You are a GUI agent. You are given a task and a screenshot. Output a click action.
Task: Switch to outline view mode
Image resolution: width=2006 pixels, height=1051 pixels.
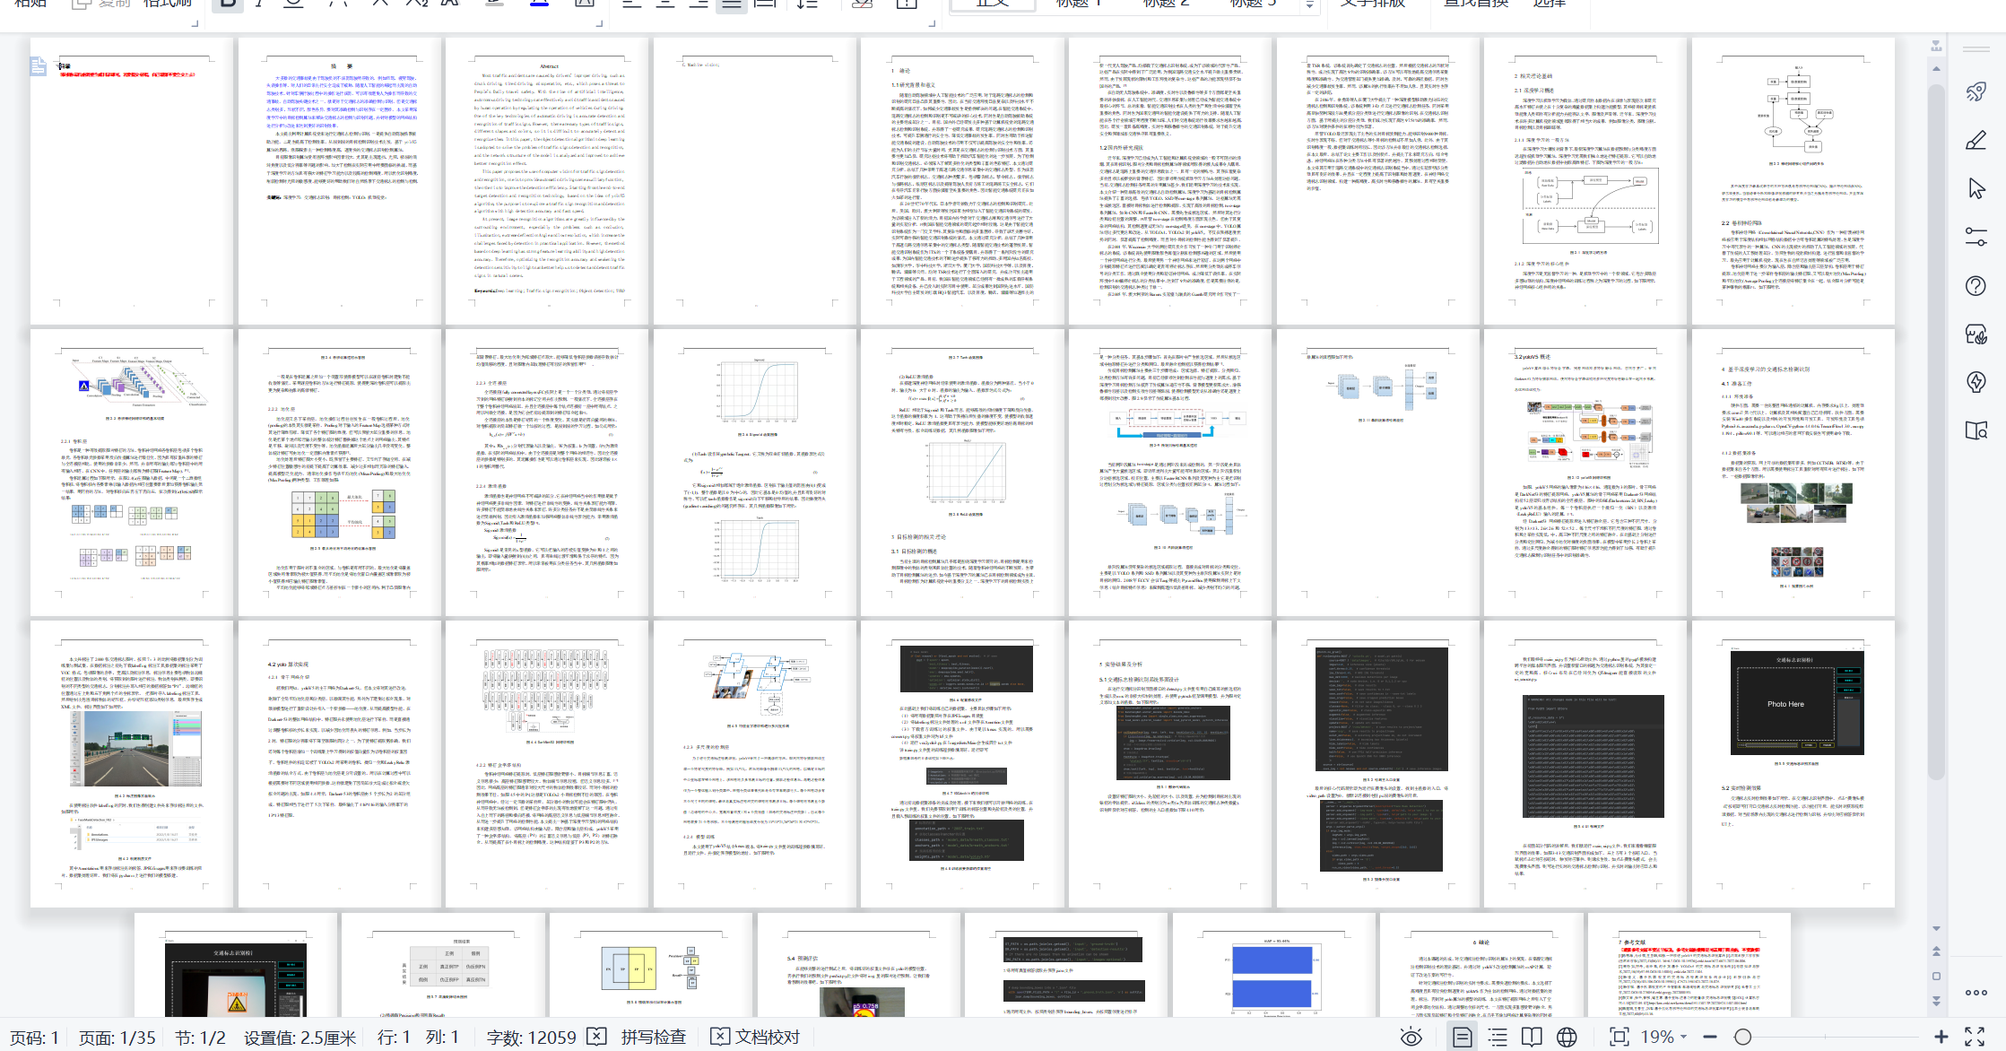(1498, 1038)
